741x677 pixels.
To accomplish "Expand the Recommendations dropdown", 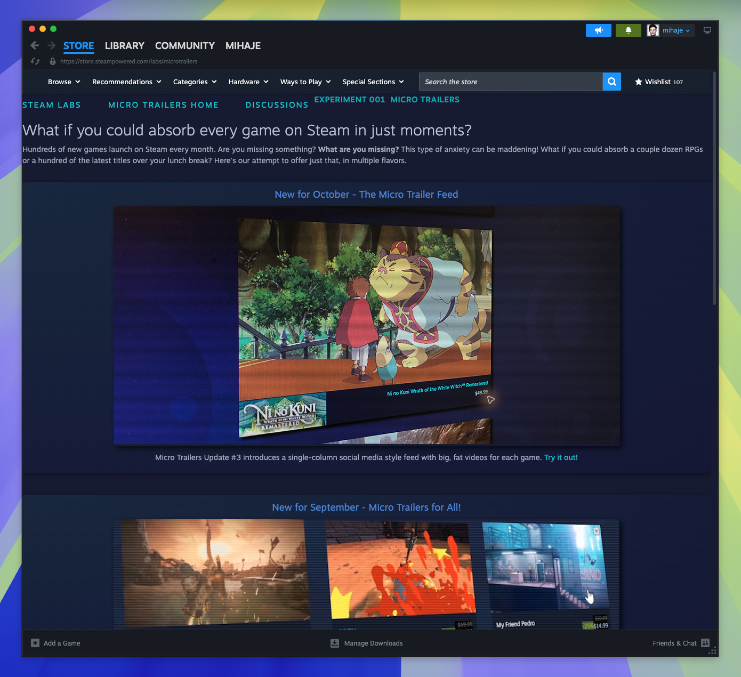I will [x=127, y=82].
